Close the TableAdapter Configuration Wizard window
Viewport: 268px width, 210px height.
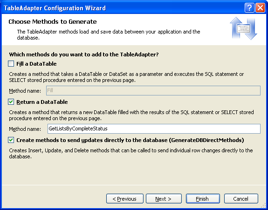pos(260,8)
